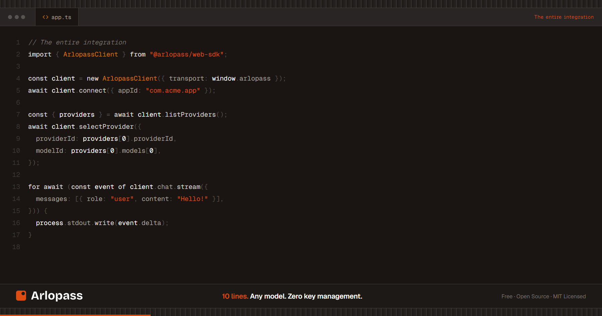Image resolution: width=602 pixels, height=316 pixels.
Task: Click 'transport:' option on line 4
Action: tap(188, 79)
